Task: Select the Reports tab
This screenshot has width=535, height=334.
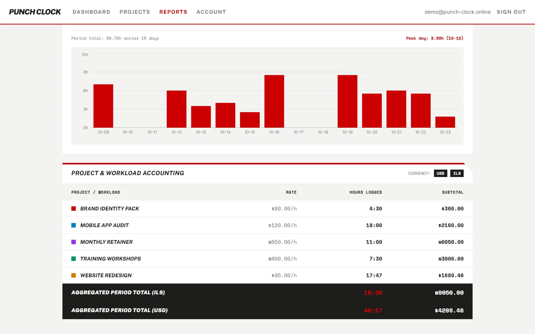Action: [173, 12]
